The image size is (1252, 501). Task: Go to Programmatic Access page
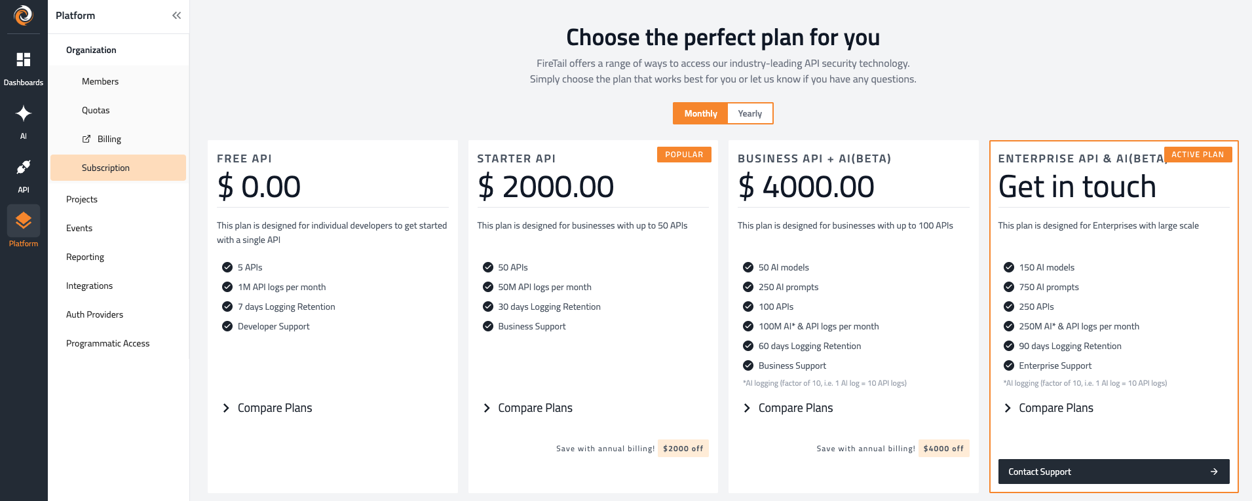(107, 343)
